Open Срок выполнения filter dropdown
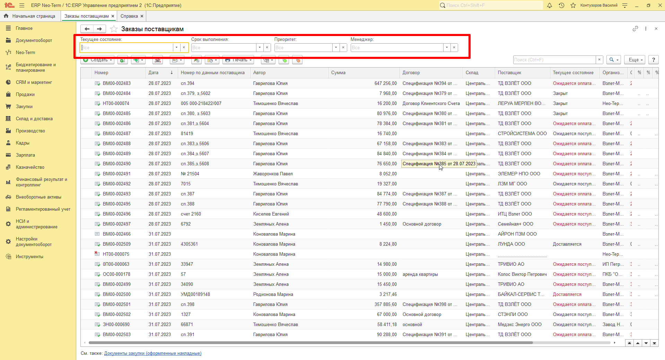The width and height of the screenshot is (665, 360). pyautogui.click(x=260, y=47)
